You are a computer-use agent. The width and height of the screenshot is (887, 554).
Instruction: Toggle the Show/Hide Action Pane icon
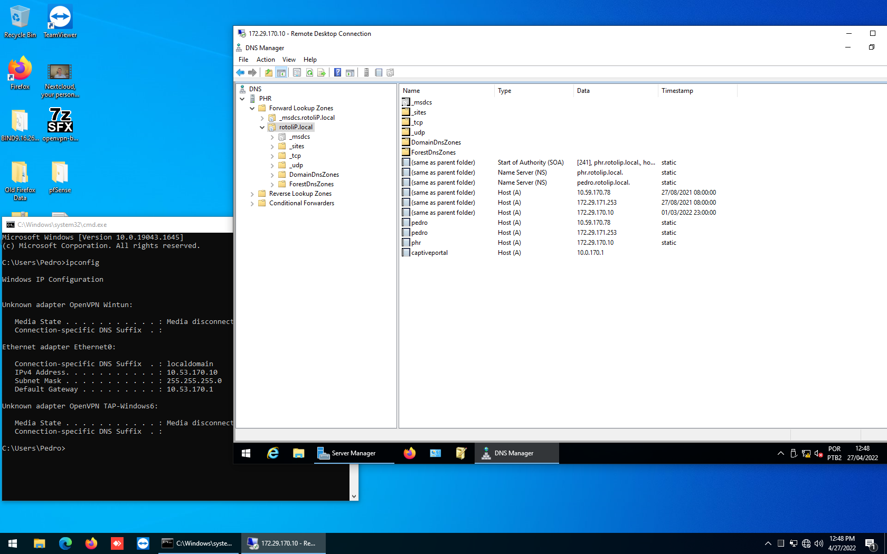click(350, 72)
